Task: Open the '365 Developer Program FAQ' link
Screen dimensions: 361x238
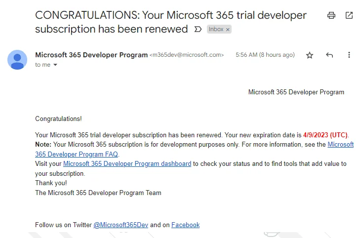Action: (x=77, y=154)
